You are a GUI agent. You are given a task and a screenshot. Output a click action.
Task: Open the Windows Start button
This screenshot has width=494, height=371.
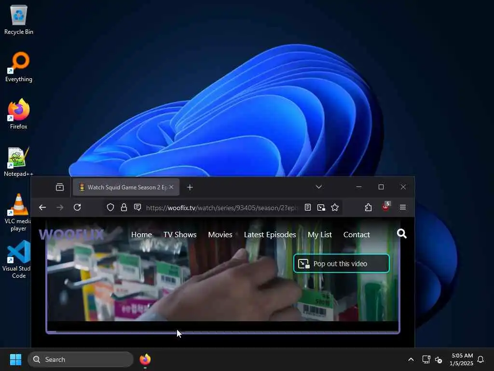point(16,359)
